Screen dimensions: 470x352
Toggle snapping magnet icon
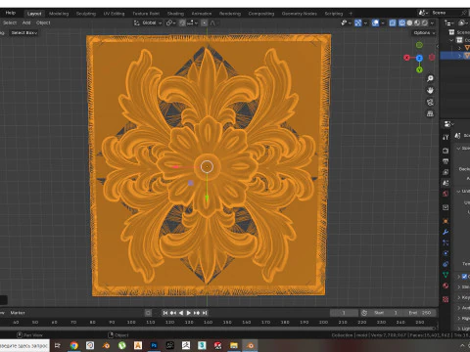coord(182,22)
